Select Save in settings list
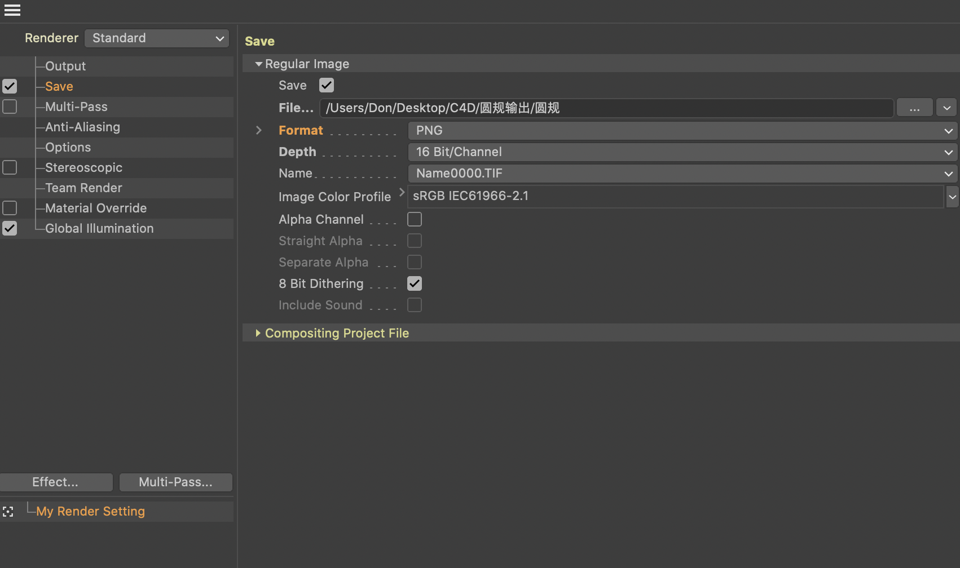960x568 pixels. point(59,86)
